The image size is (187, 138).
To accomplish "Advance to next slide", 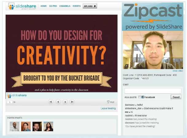I will click(x=65, y=102).
